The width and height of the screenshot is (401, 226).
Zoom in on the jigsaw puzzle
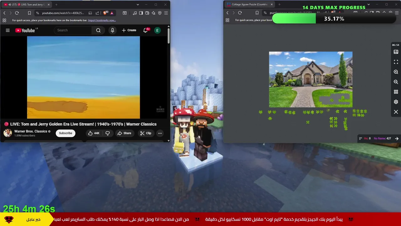tap(396, 72)
